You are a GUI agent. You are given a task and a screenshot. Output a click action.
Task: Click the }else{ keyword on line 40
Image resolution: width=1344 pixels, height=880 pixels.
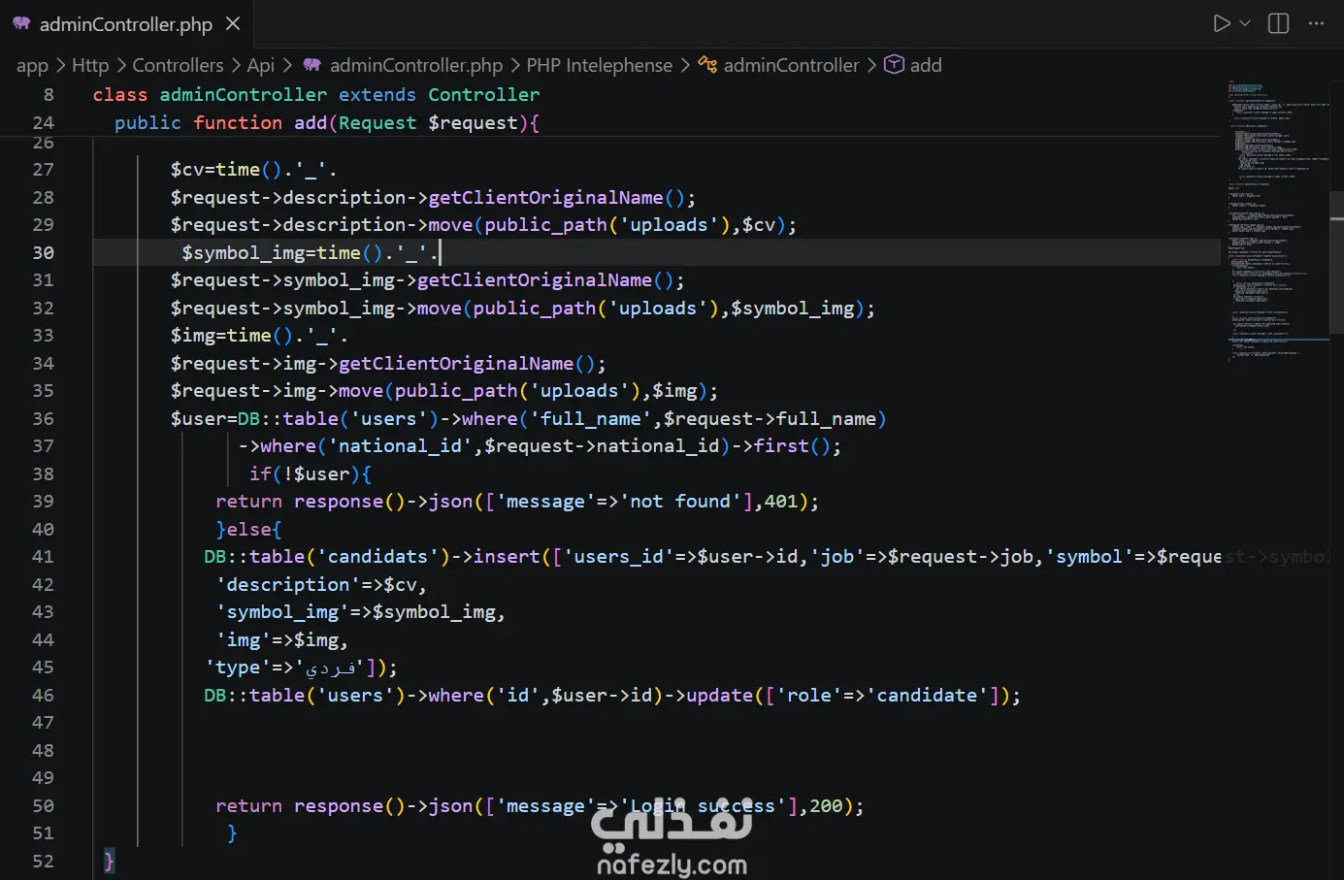(248, 530)
